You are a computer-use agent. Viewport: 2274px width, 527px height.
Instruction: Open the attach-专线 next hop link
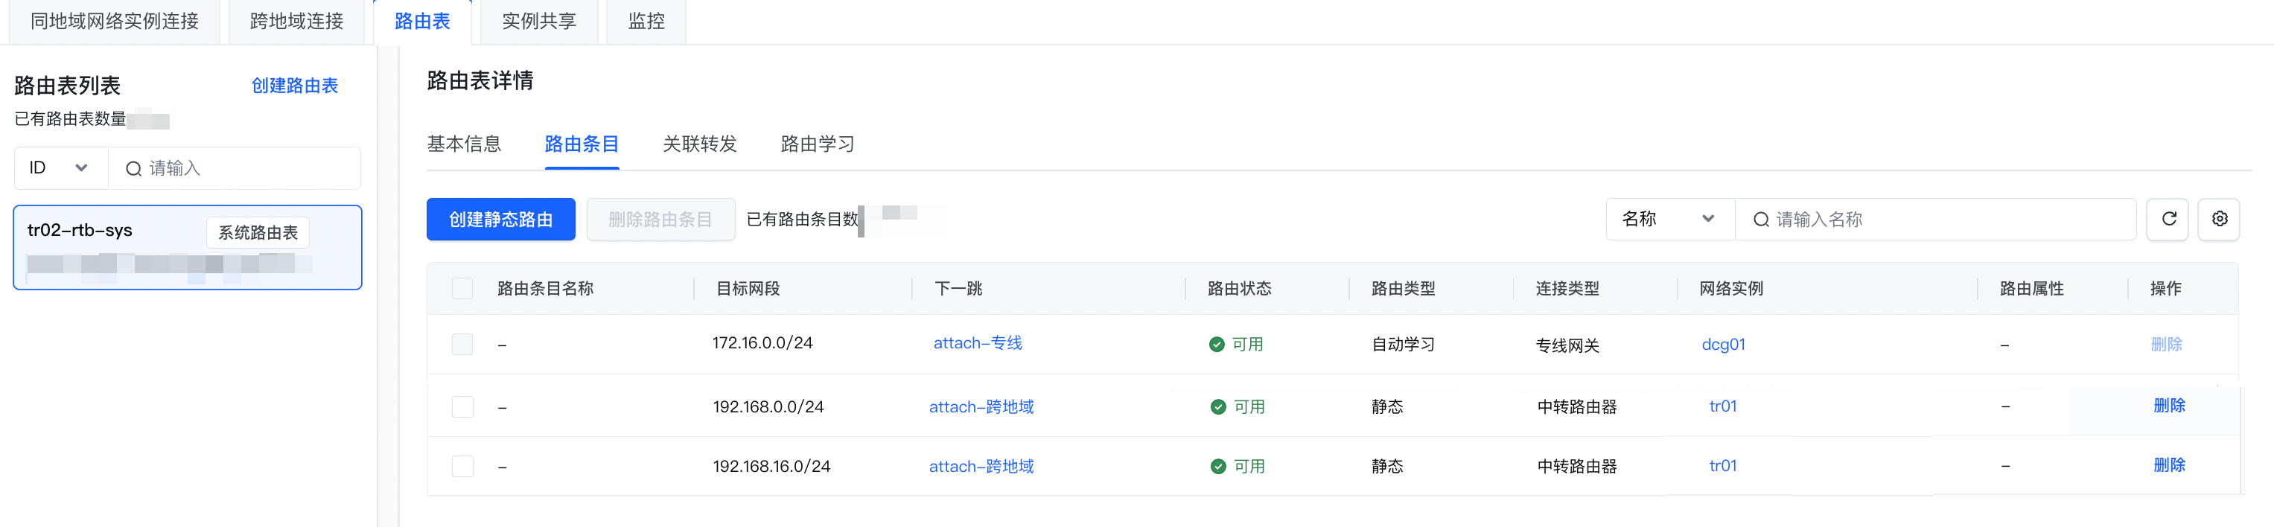977,342
